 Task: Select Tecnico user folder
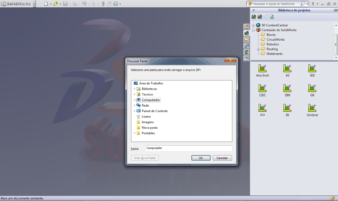(145, 94)
